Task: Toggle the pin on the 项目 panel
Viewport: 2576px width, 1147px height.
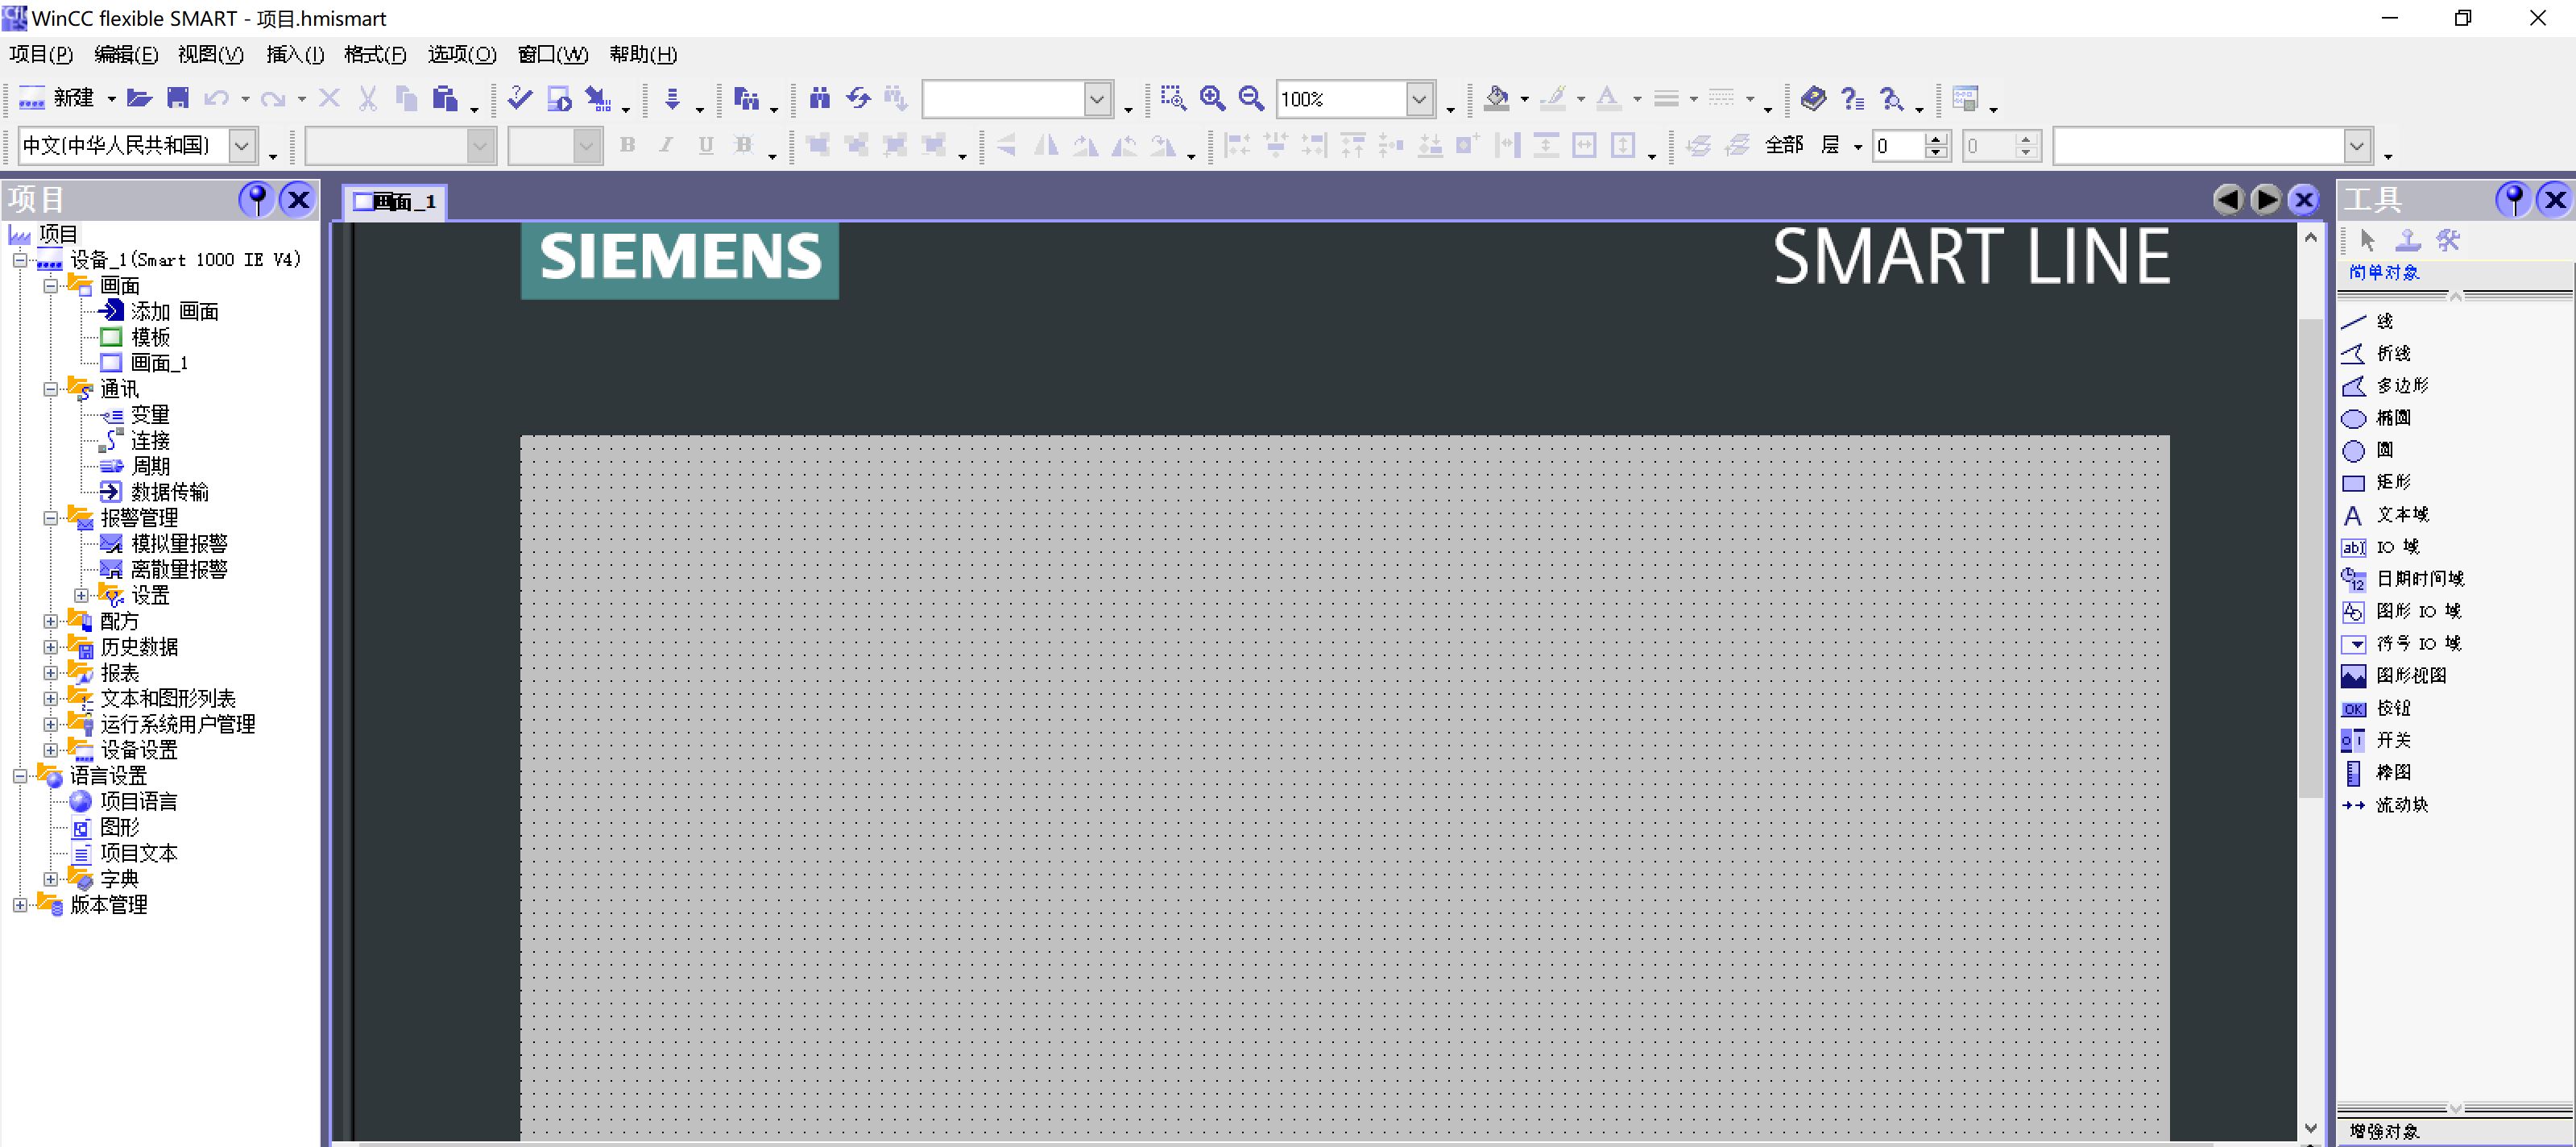Action: click(257, 199)
